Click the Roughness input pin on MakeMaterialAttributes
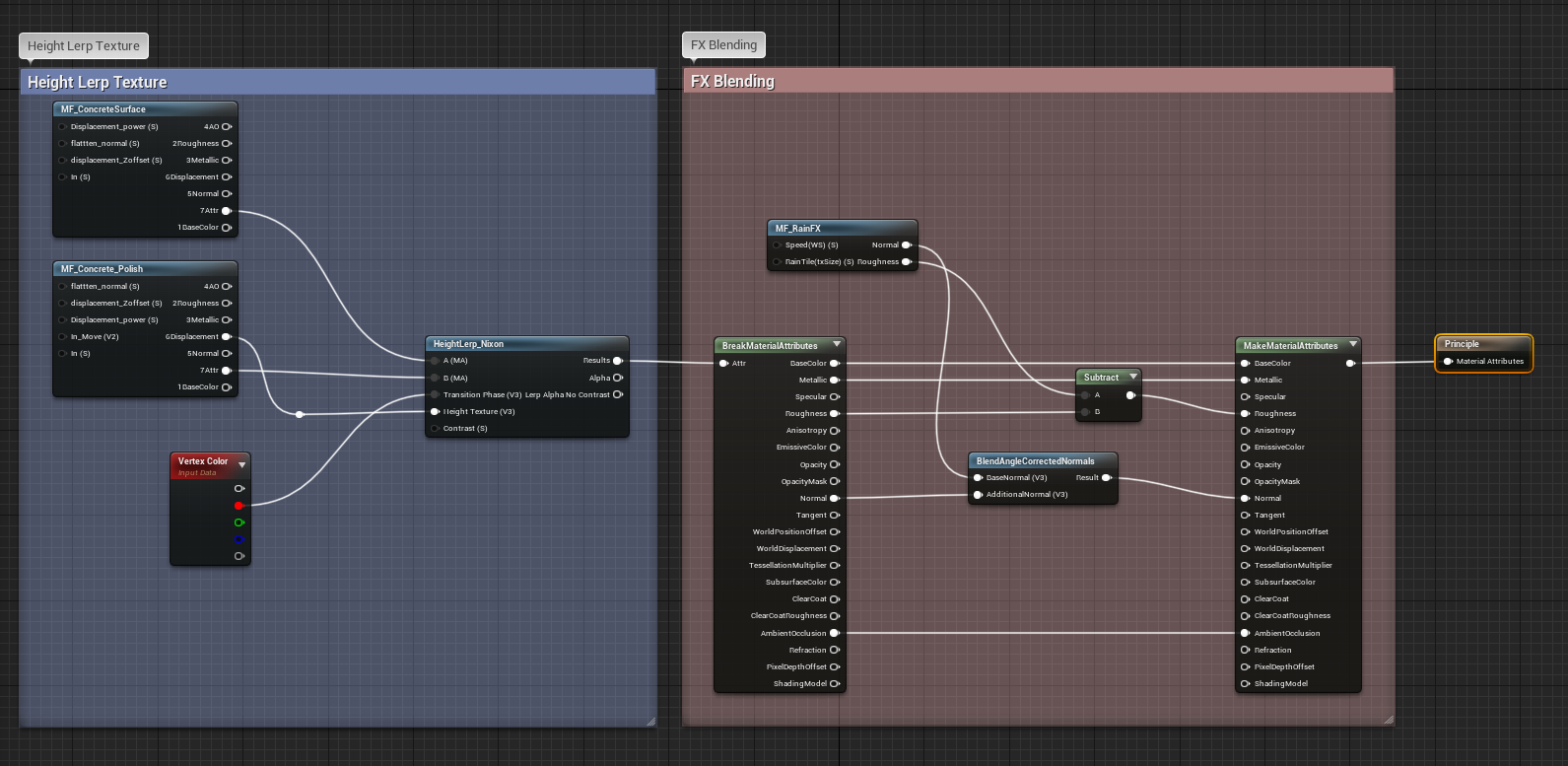 coord(1246,414)
